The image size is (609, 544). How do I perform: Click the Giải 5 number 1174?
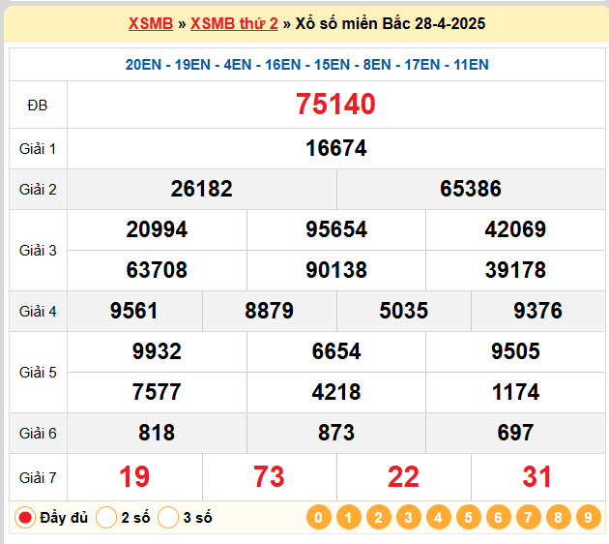click(515, 392)
